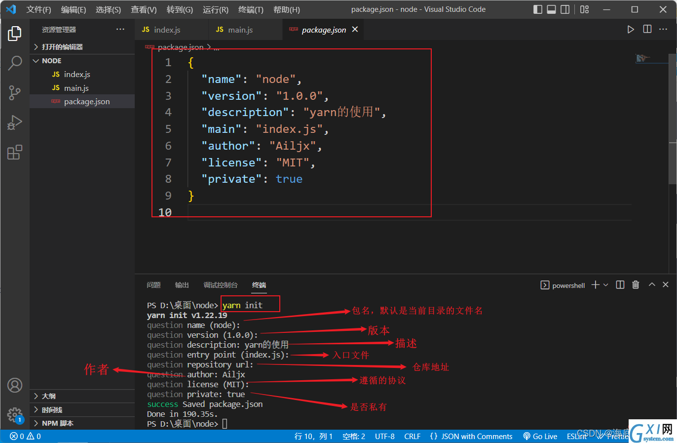Select the powershell terminal entry

(563, 285)
